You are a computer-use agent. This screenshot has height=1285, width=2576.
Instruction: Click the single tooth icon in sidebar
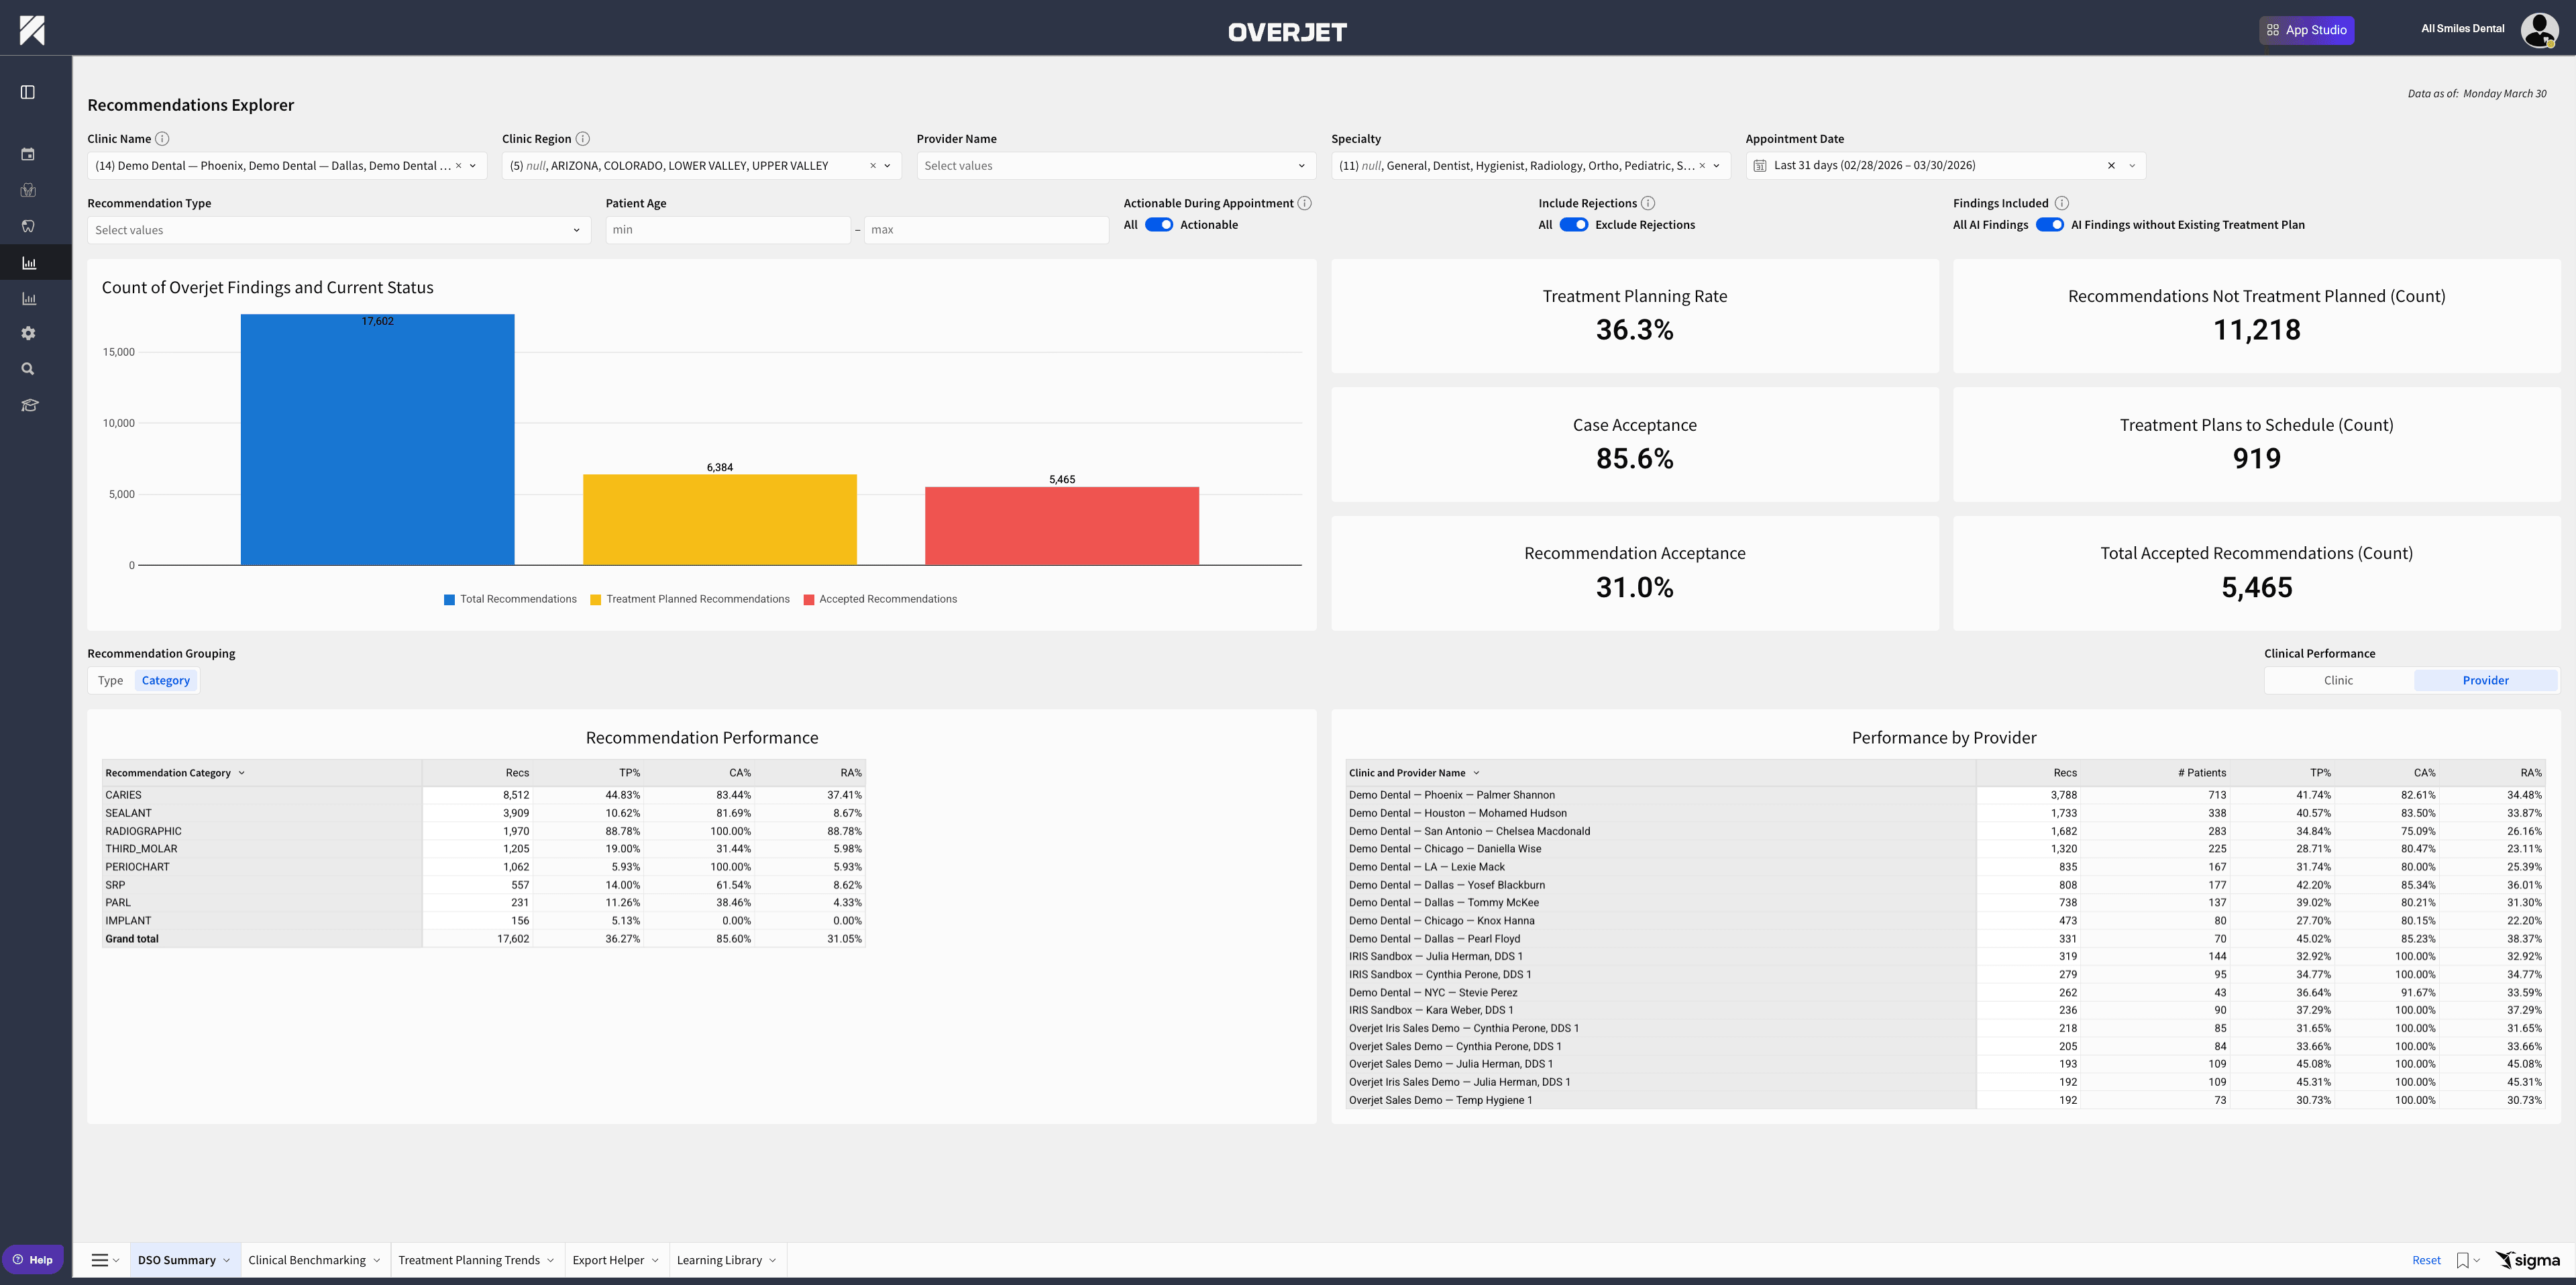pos(28,226)
